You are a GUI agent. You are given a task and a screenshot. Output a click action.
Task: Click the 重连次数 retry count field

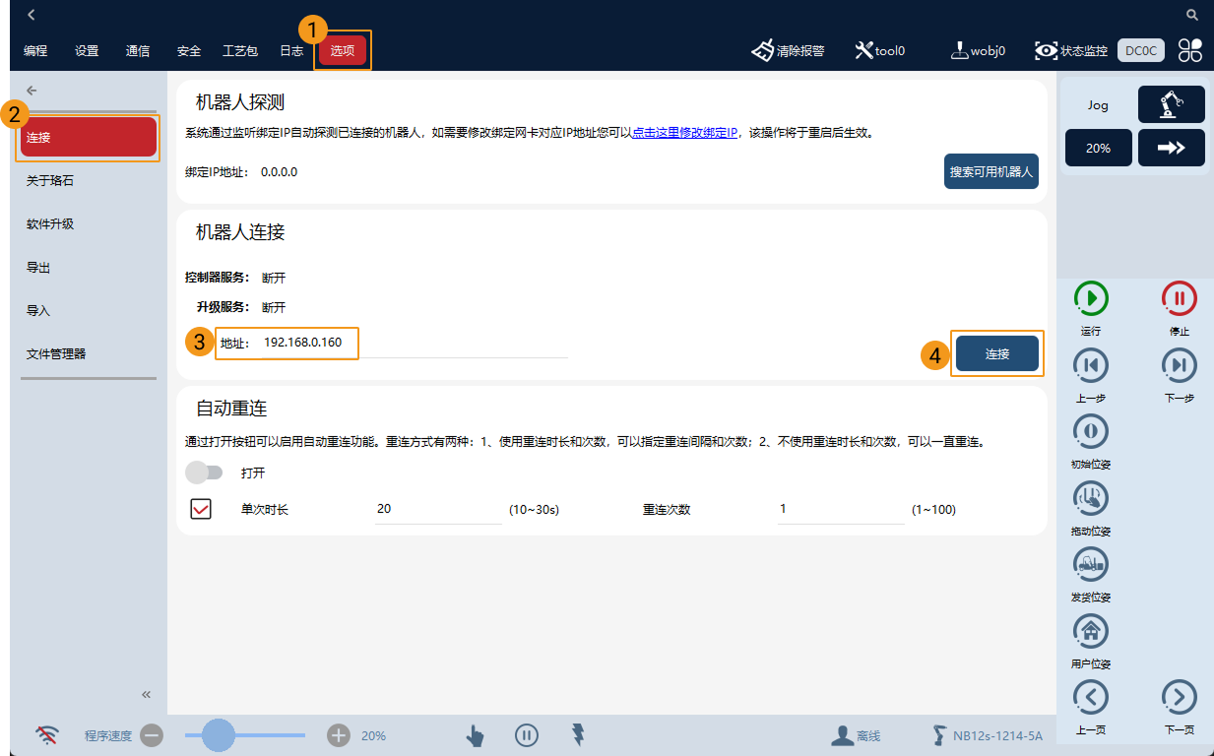tap(841, 510)
